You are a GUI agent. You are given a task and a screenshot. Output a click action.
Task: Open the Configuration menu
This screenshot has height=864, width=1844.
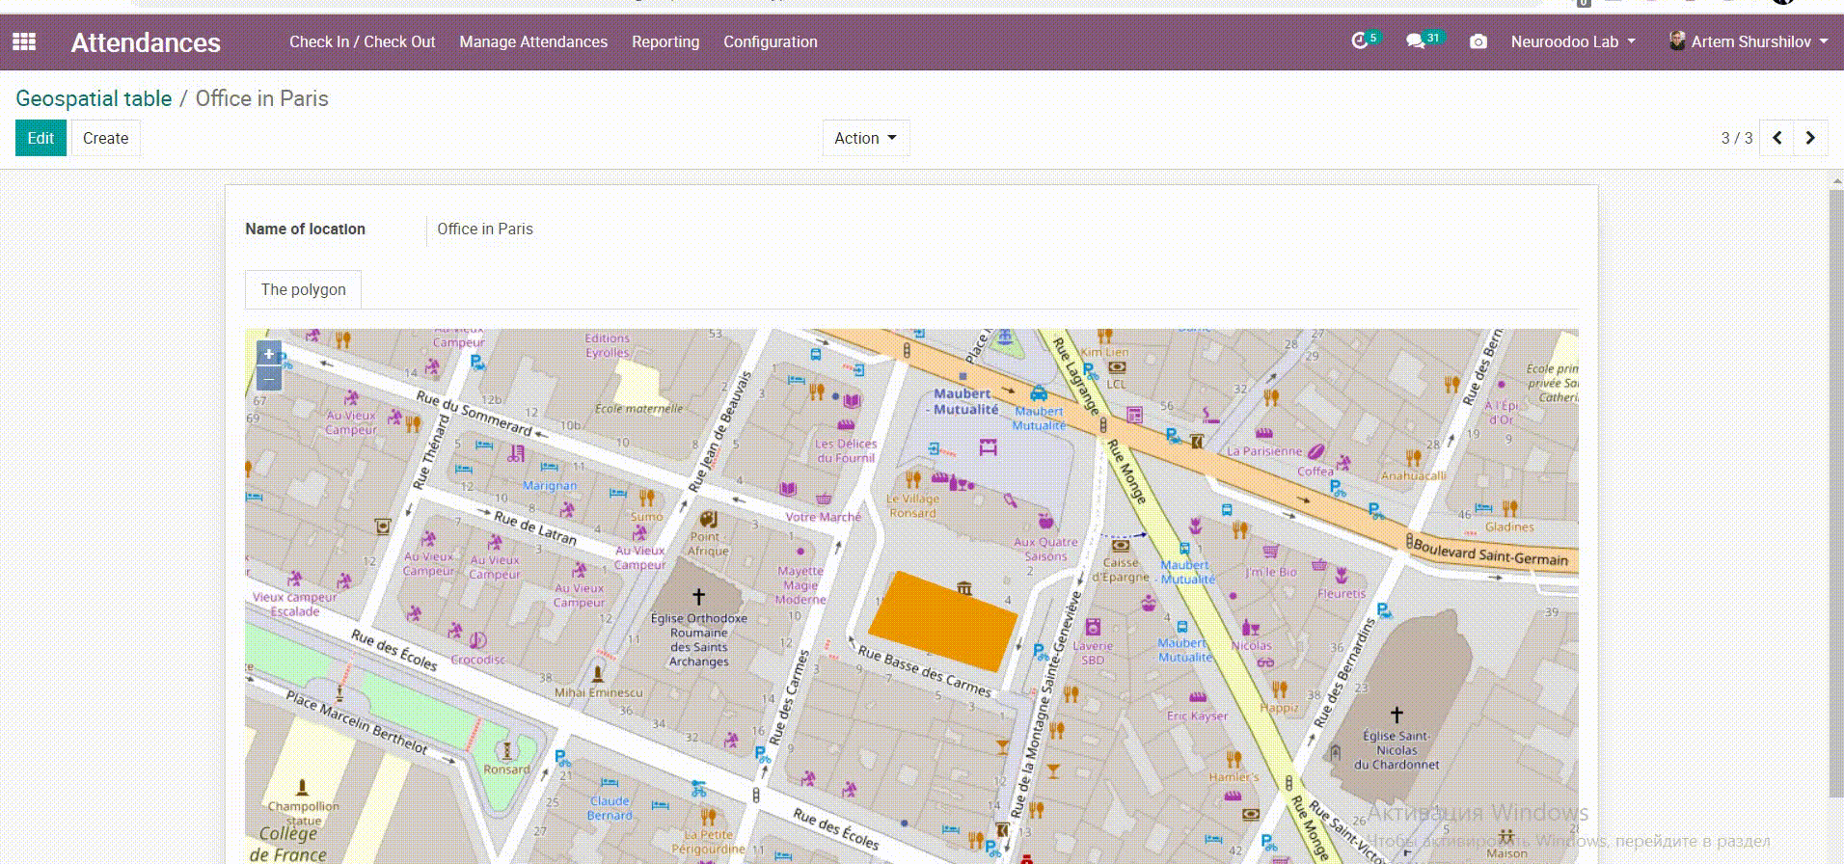point(771,41)
